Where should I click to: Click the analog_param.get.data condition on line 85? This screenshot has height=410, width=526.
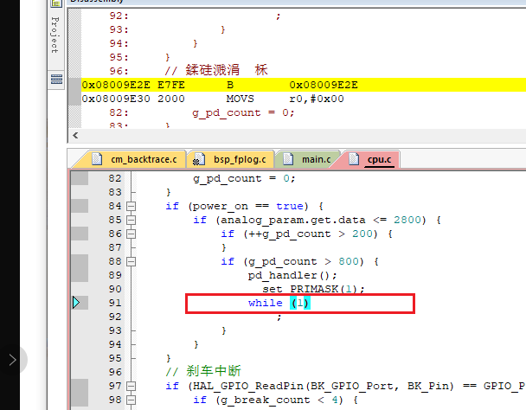click(321, 220)
